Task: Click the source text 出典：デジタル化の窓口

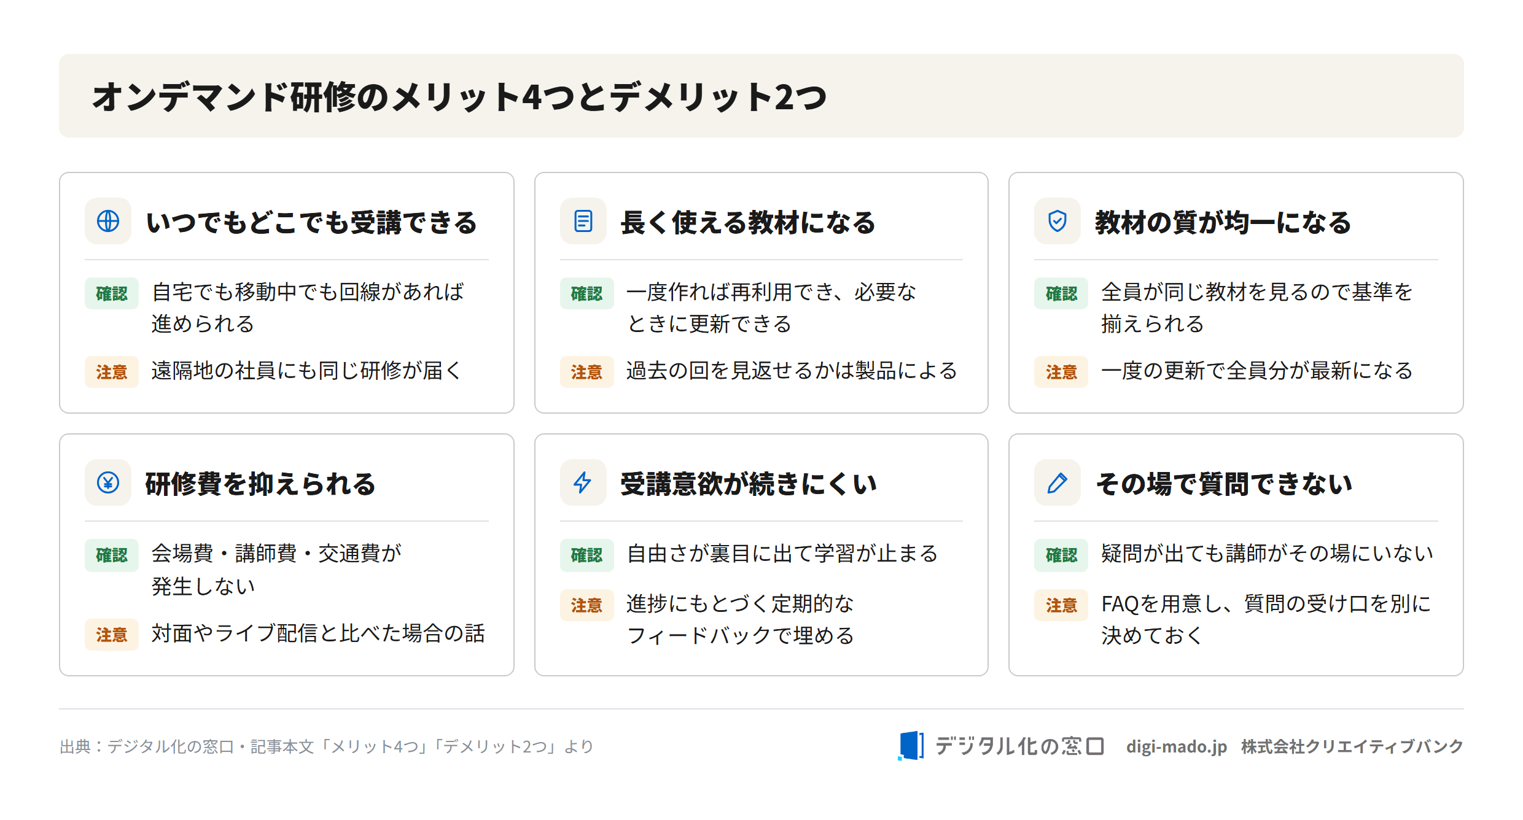Action: [x=147, y=746]
